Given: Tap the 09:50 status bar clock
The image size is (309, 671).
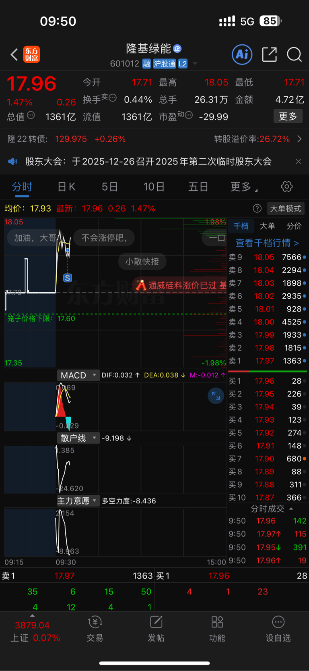Looking at the screenshot, I should [58, 21].
